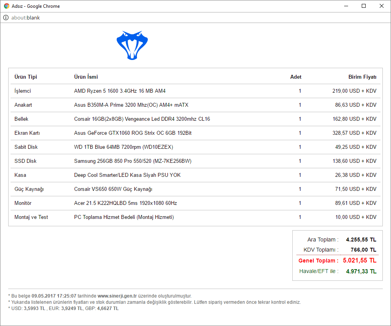Select Deep Cool Smarter/LED Kasa name
391x326 pixels.
[128, 175]
